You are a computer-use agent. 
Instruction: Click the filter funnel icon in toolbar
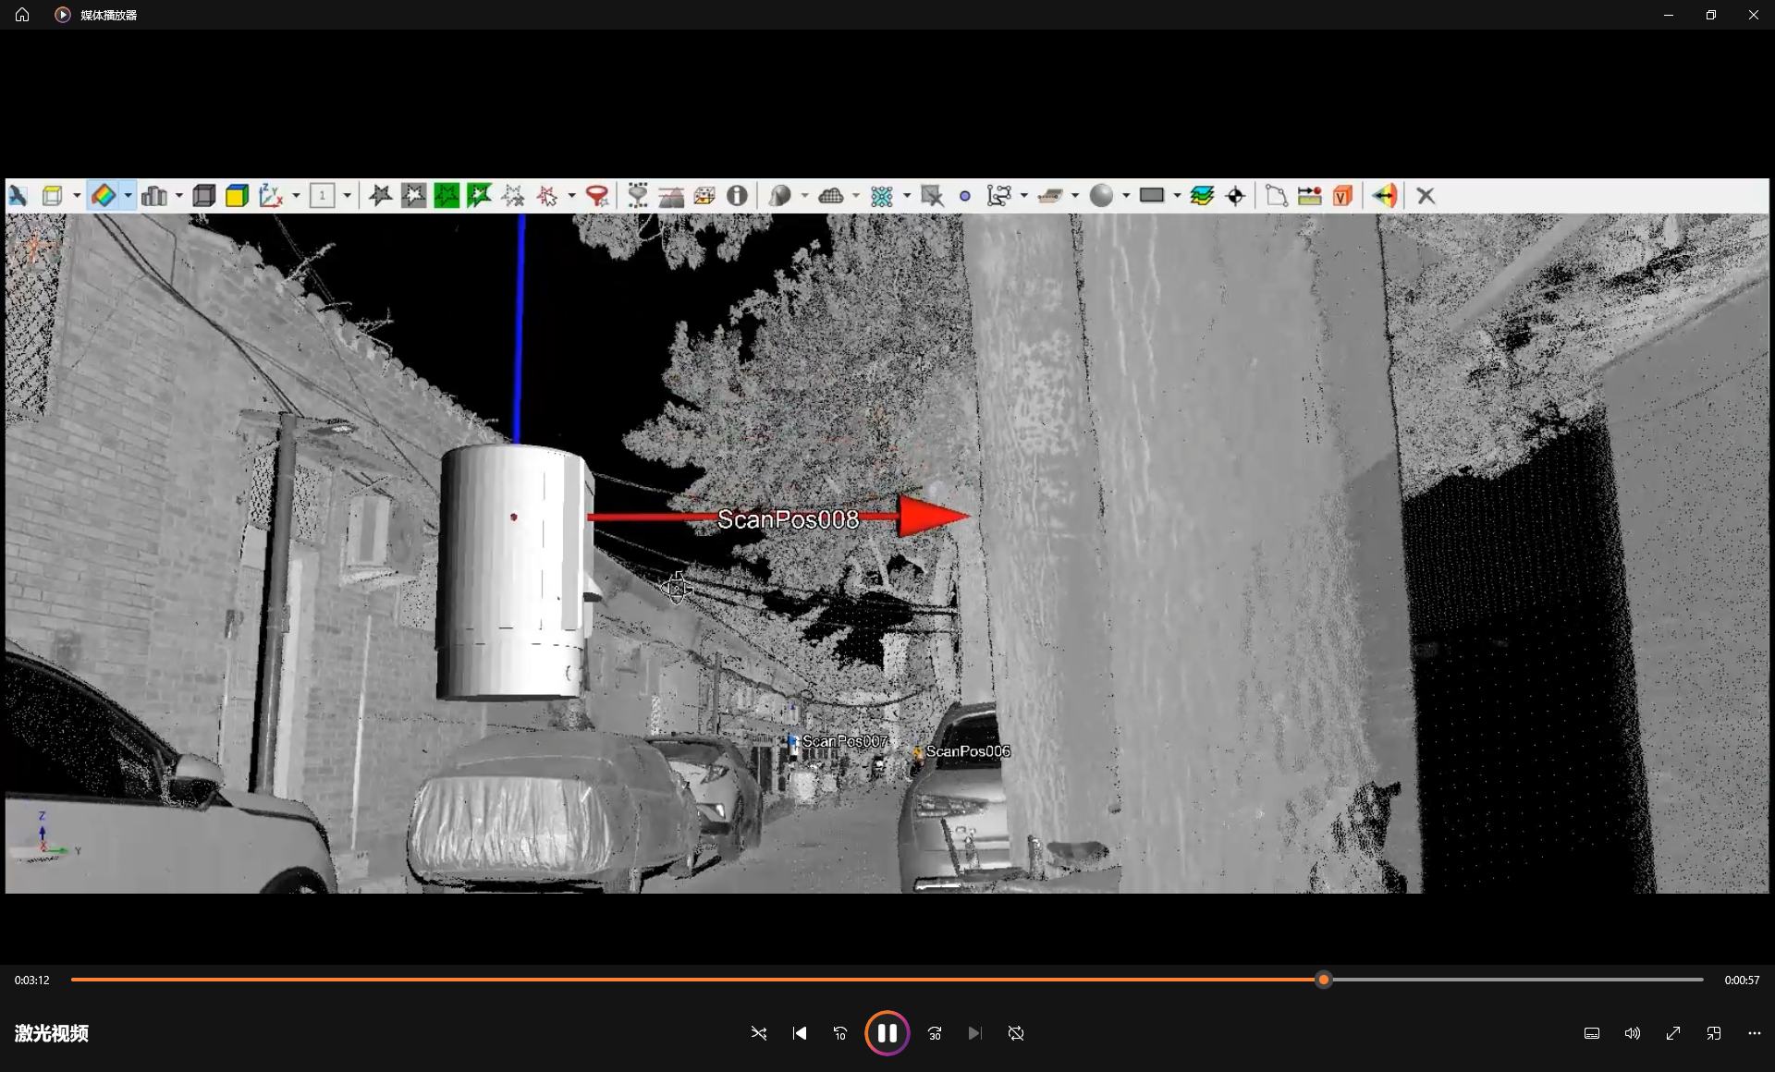(x=597, y=196)
